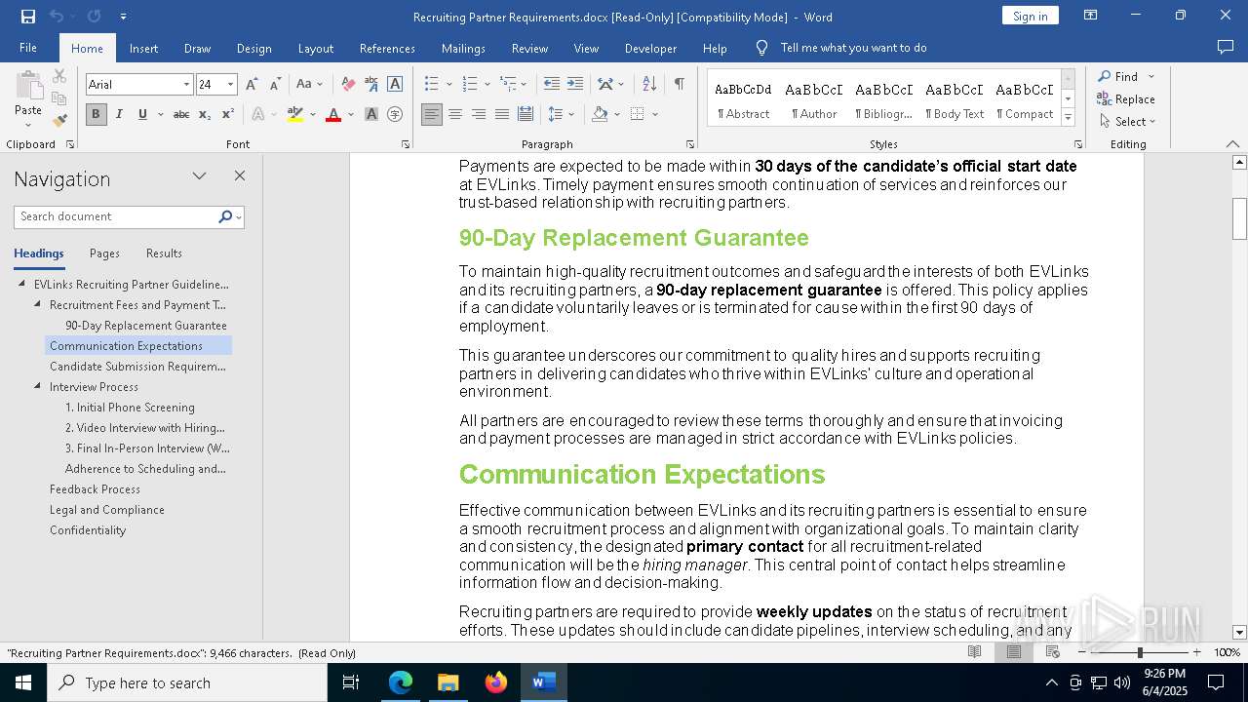1248x702 pixels.
Task: Click the Tell me what you want field
Action: tap(853, 48)
